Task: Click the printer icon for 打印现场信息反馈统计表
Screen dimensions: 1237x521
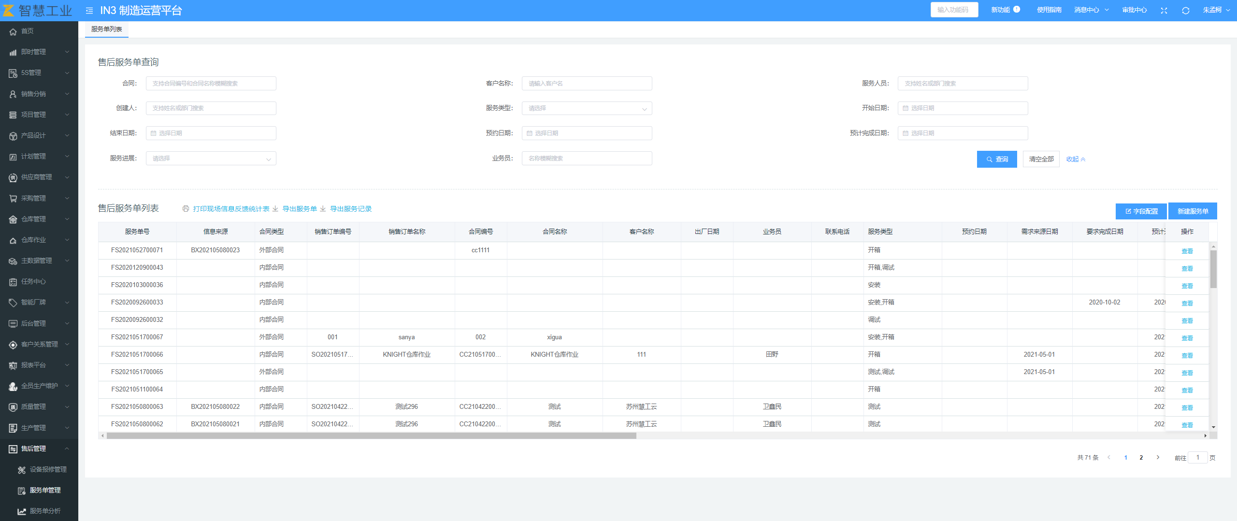Action: [186, 209]
